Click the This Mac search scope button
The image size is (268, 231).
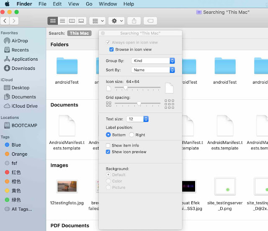click(79, 33)
